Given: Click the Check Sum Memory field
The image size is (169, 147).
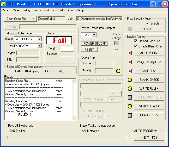Looking at the screenshot, I should [104, 70].
